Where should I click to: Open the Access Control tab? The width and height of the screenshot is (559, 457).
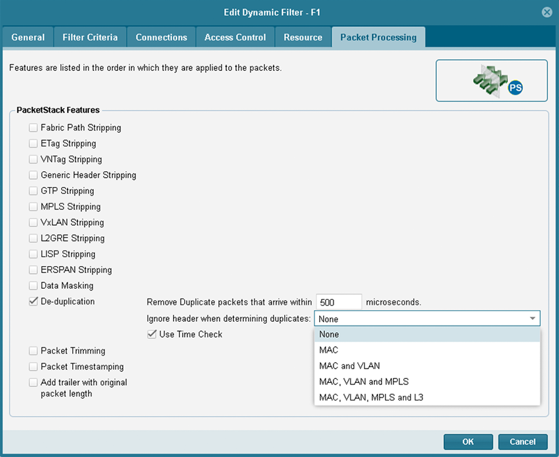coord(235,37)
